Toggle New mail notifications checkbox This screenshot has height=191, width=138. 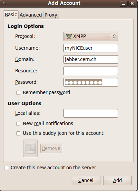(x=18, y=124)
